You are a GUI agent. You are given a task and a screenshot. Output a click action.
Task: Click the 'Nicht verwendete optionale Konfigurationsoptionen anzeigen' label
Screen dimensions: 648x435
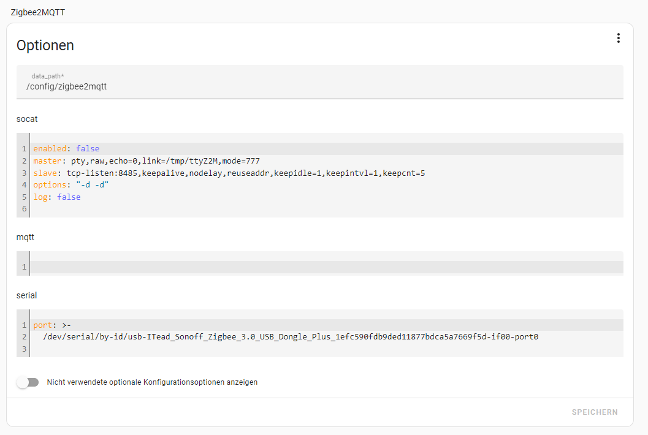pyautogui.click(x=152, y=382)
